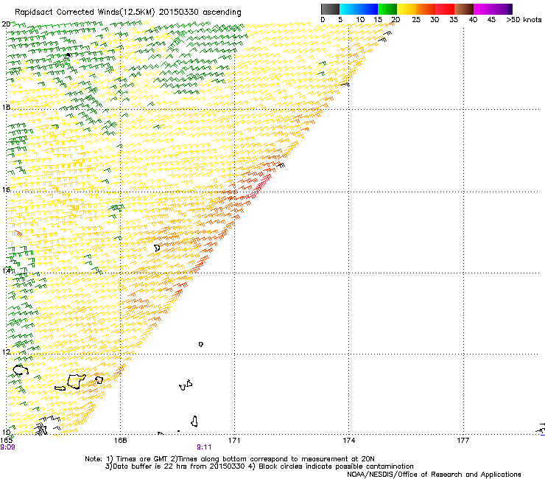
Task: Click the purple time stamp '9:03'
Action: pos(7,447)
